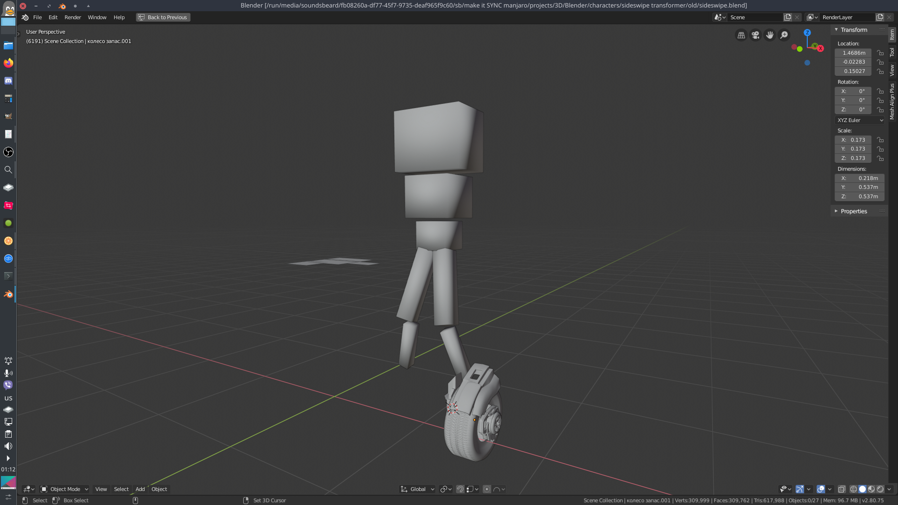
Task: Open the Edit menu
Action: [53, 17]
